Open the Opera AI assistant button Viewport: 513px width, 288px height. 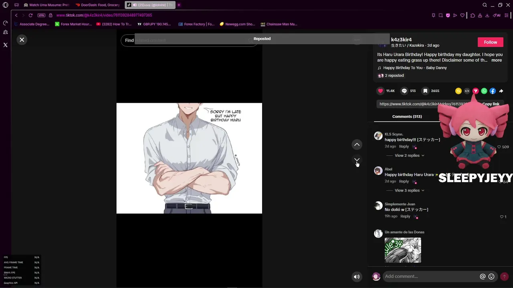pyautogui.click(x=497, y=15)
